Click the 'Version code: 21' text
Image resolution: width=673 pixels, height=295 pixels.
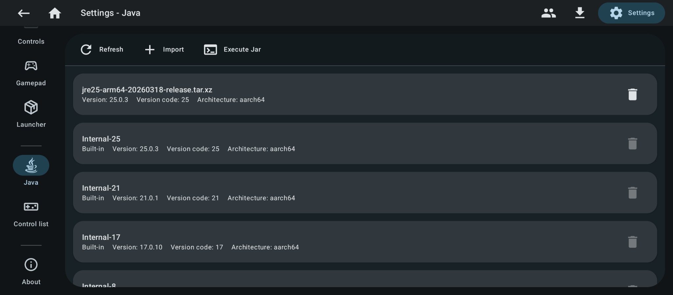[193, 198]
